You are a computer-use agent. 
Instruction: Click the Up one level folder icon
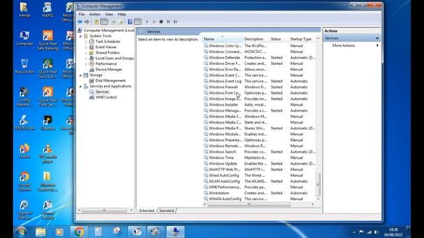coord(96,22)
